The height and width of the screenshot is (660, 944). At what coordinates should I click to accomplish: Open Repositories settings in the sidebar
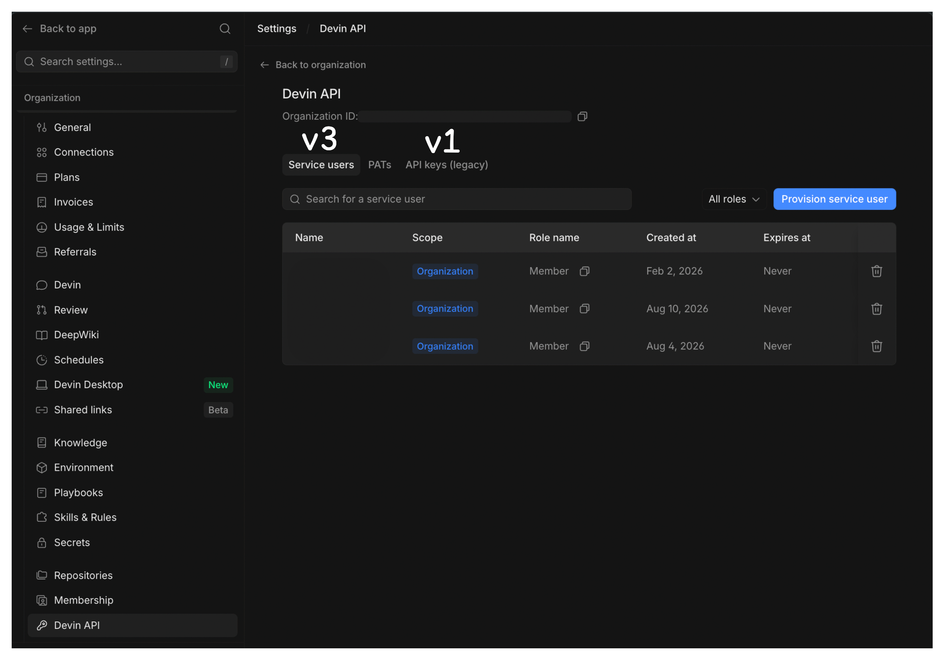pos(132,576)
